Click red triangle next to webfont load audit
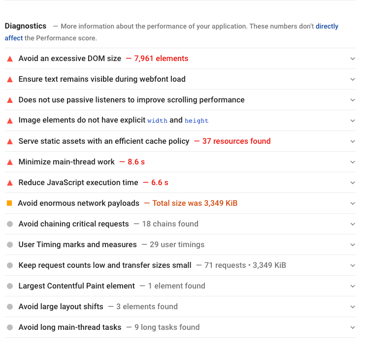368x353 pixels. click(9, 79)
